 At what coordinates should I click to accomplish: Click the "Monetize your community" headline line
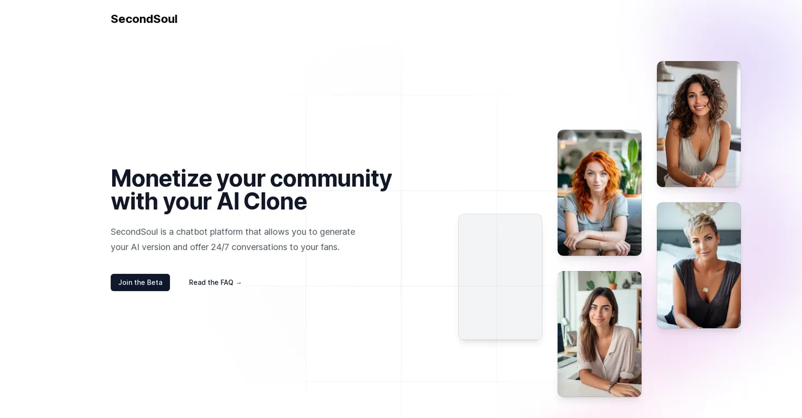[x=251, y=178]
